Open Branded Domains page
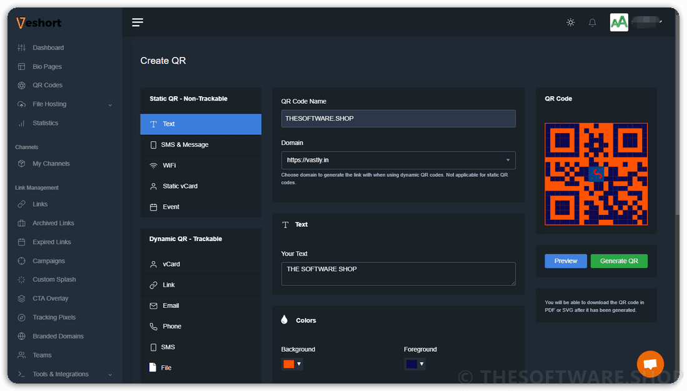Screen dimensions: 687x391 coord(58,336)
